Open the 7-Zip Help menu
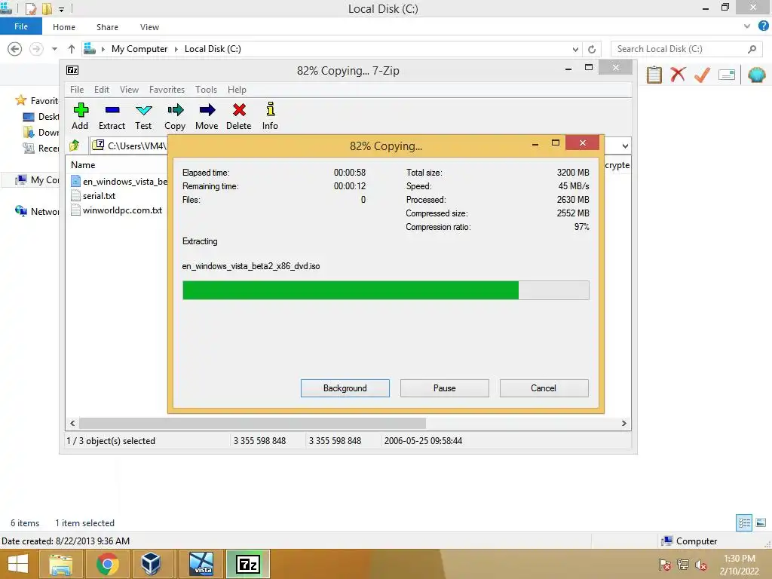 (237, 90)
